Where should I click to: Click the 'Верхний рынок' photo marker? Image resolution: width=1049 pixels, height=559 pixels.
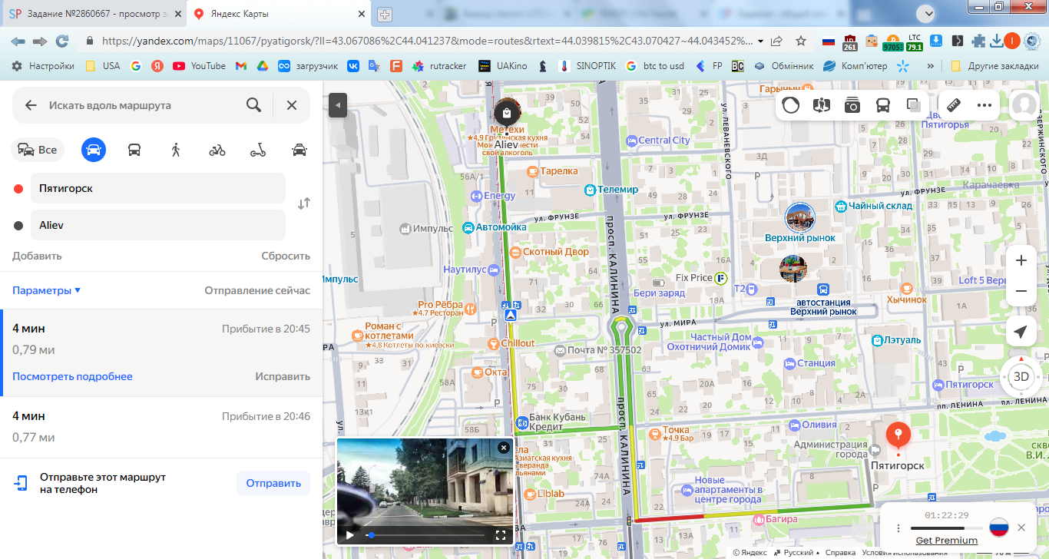coord(799,217)
